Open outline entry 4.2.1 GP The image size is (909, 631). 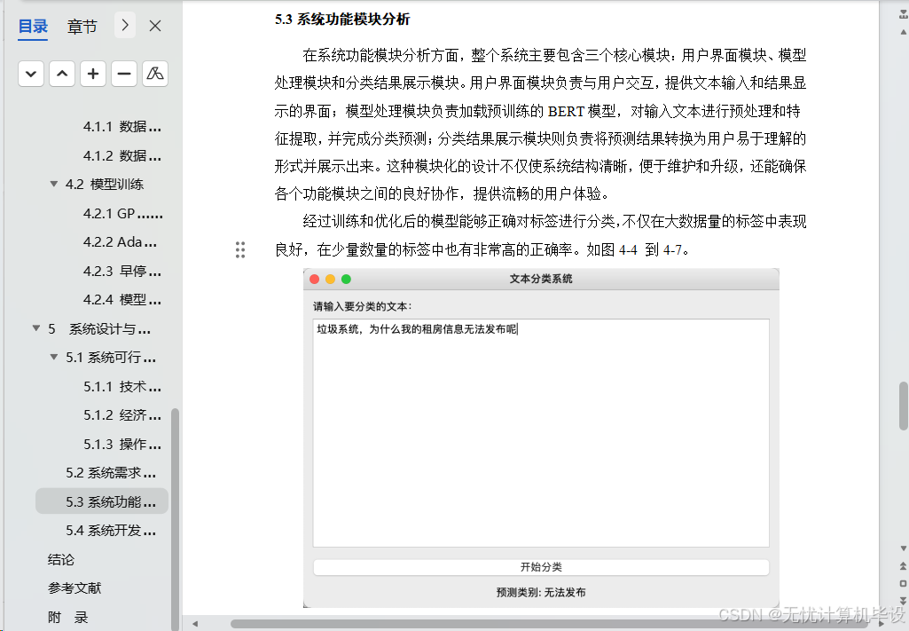coord(123,213)
